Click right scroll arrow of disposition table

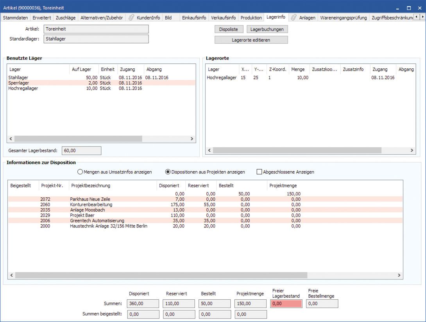[399, 275]
